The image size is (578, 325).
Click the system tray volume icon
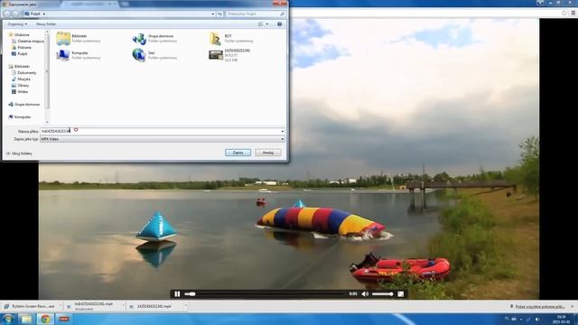click(537, 319)
